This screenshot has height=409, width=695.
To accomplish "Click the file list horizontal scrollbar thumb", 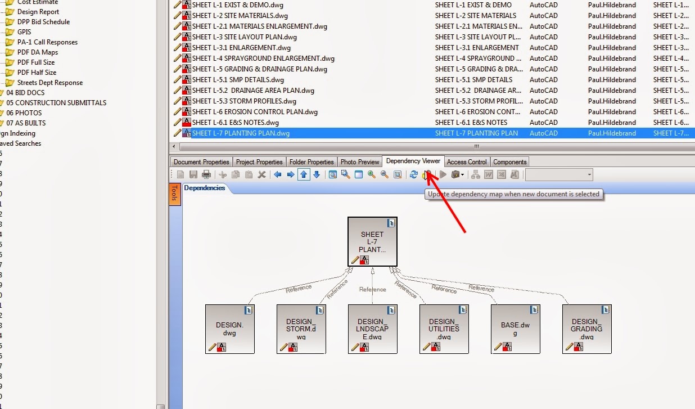I will point(476,147).
